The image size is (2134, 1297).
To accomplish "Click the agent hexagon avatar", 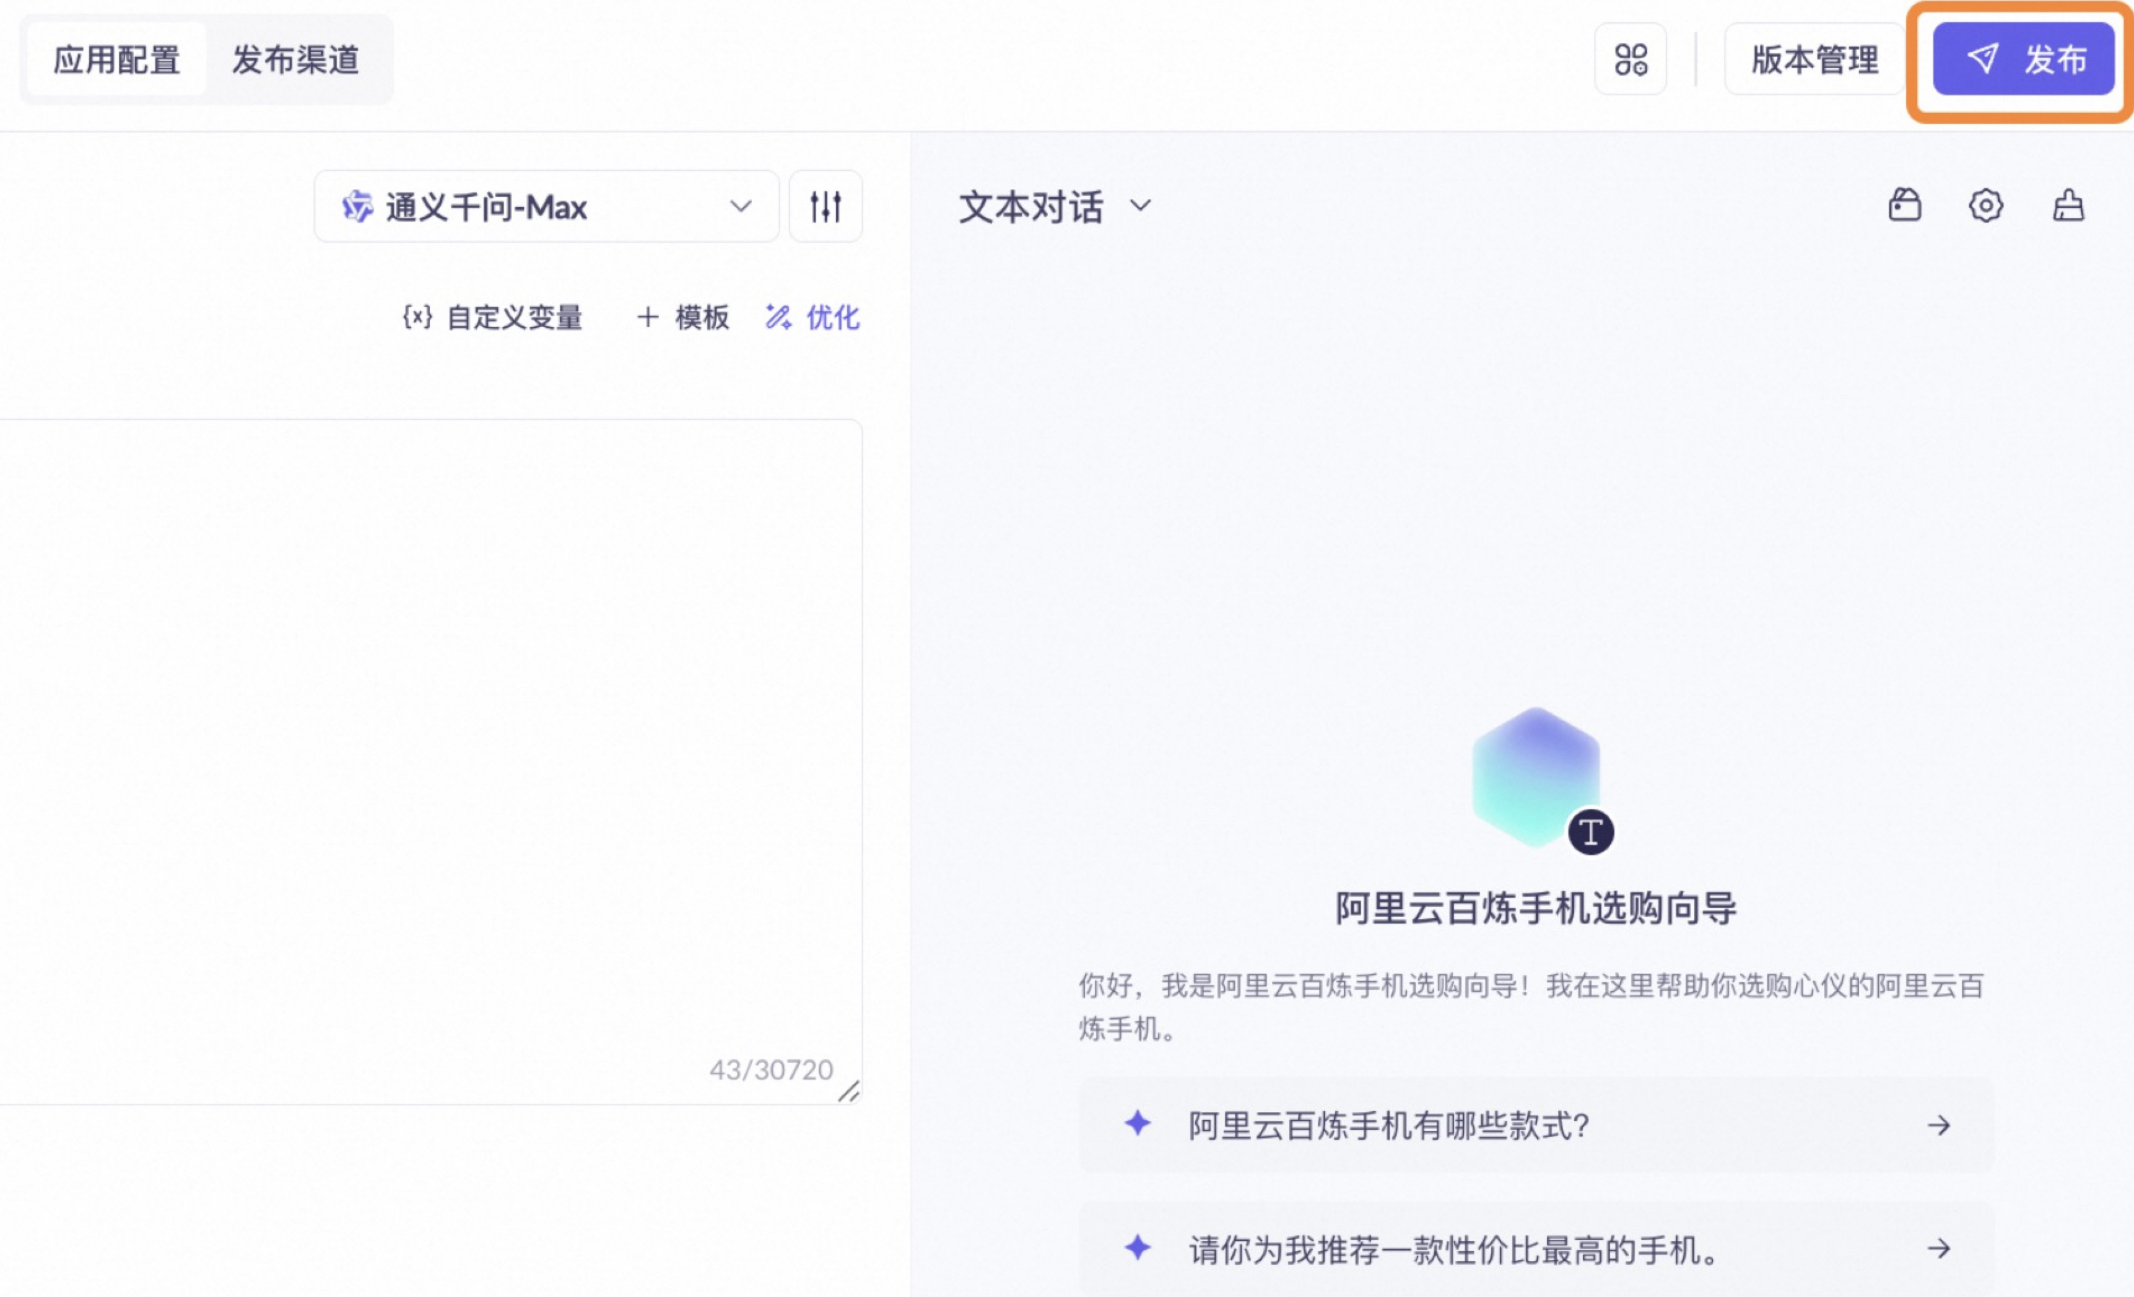I will click(x=1536, y=776).
